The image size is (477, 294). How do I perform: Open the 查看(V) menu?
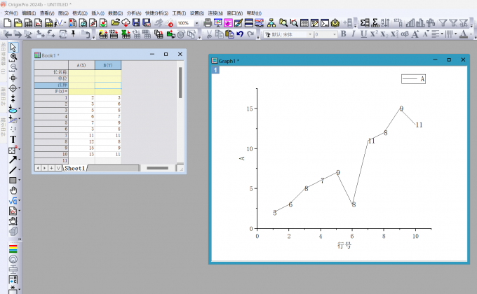coord(47,13)
